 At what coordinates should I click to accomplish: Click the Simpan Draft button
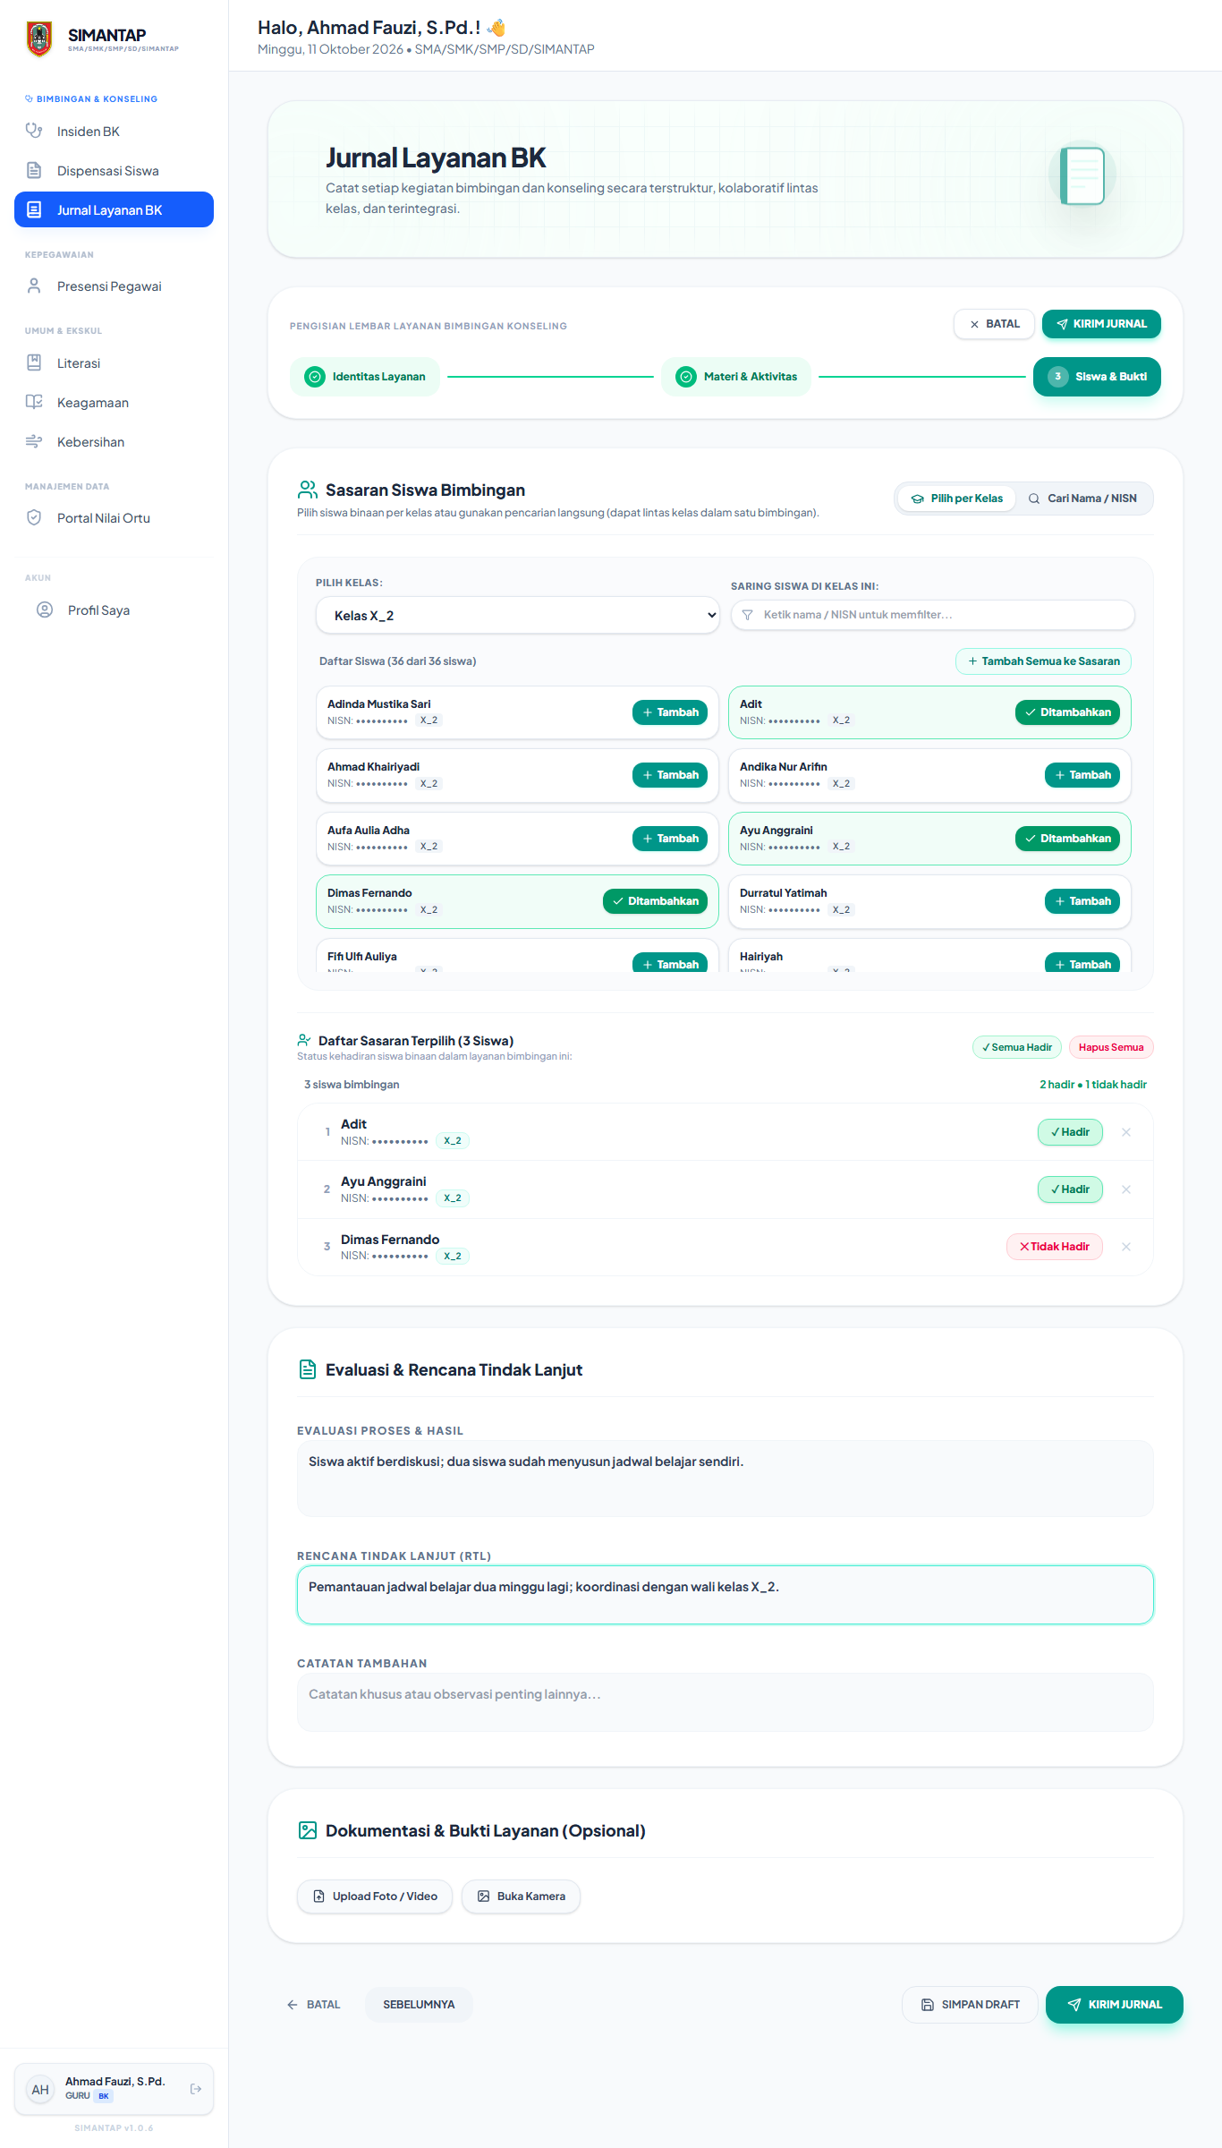tap(970, 2005)
